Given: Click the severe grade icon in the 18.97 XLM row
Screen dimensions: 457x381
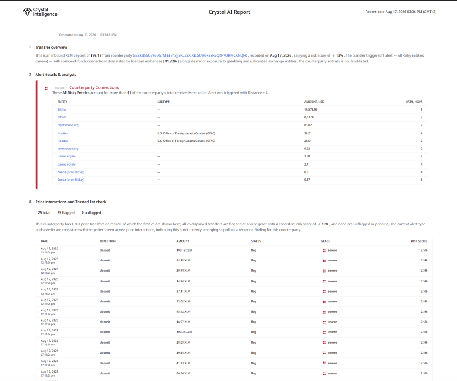Looking at the screenshot, I should click(x=324, y=322).
